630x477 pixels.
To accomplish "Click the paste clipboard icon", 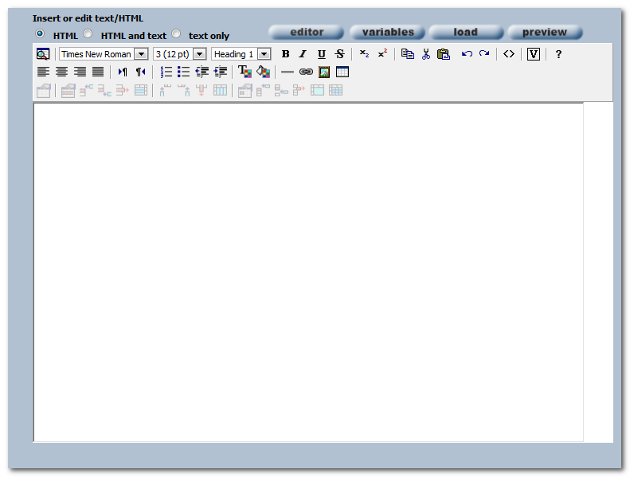I will [x=444, y=54].
